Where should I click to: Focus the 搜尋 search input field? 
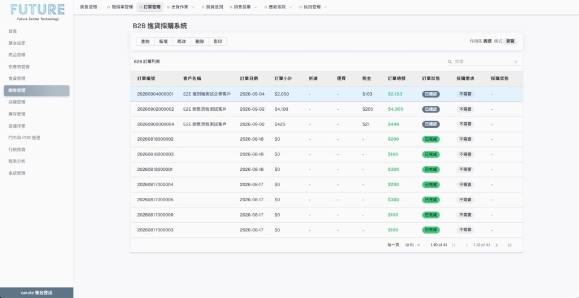coord(482,62)
